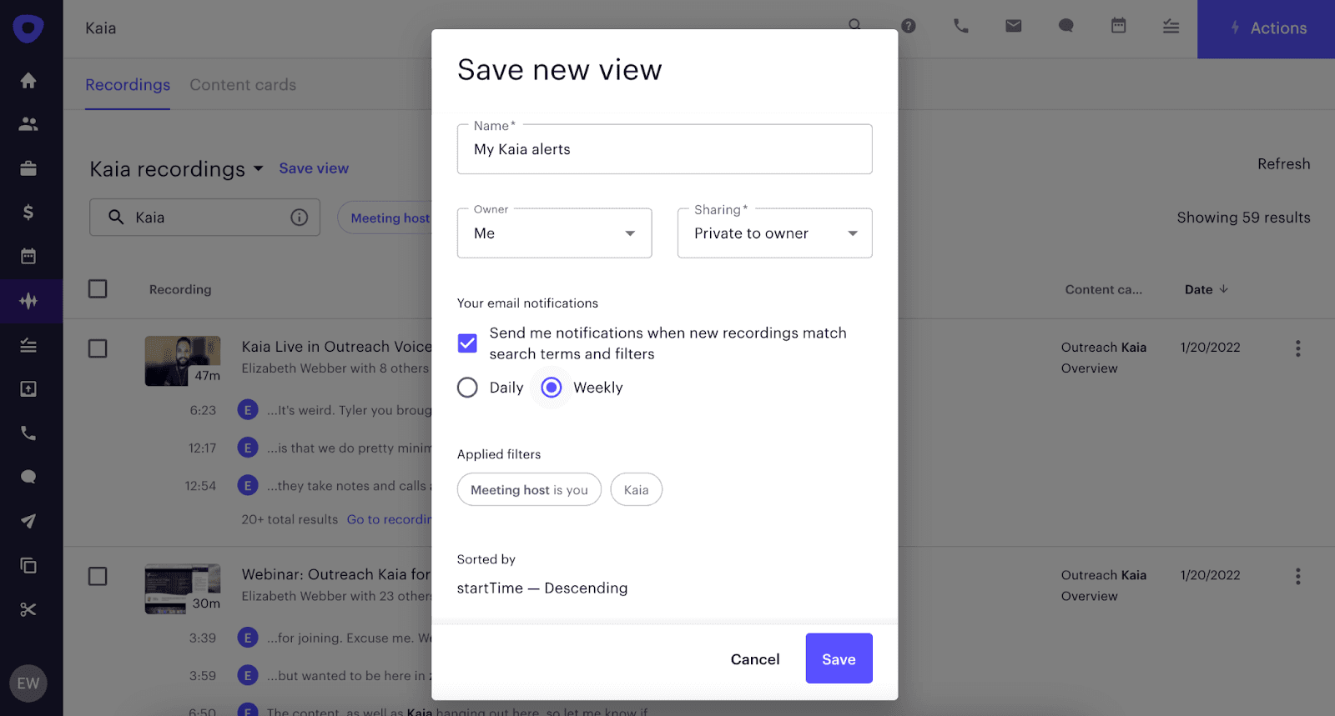Click the Name input field
Image resolution: width=1335 pixels, height=716 pixels.
coord(664,150)
